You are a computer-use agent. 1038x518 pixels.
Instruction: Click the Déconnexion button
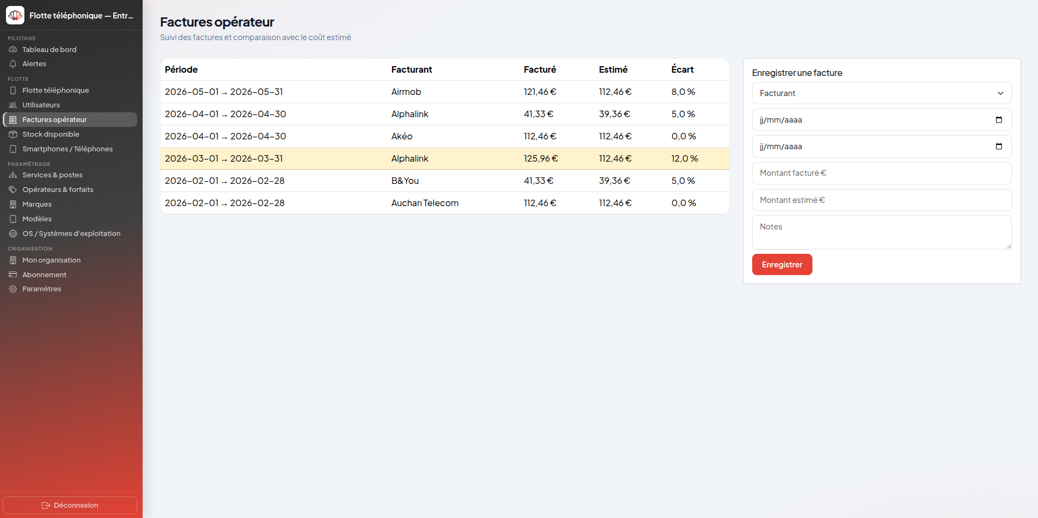tap(70, 505)
